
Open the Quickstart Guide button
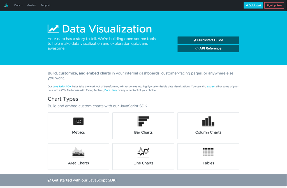[x=208, y=40]
